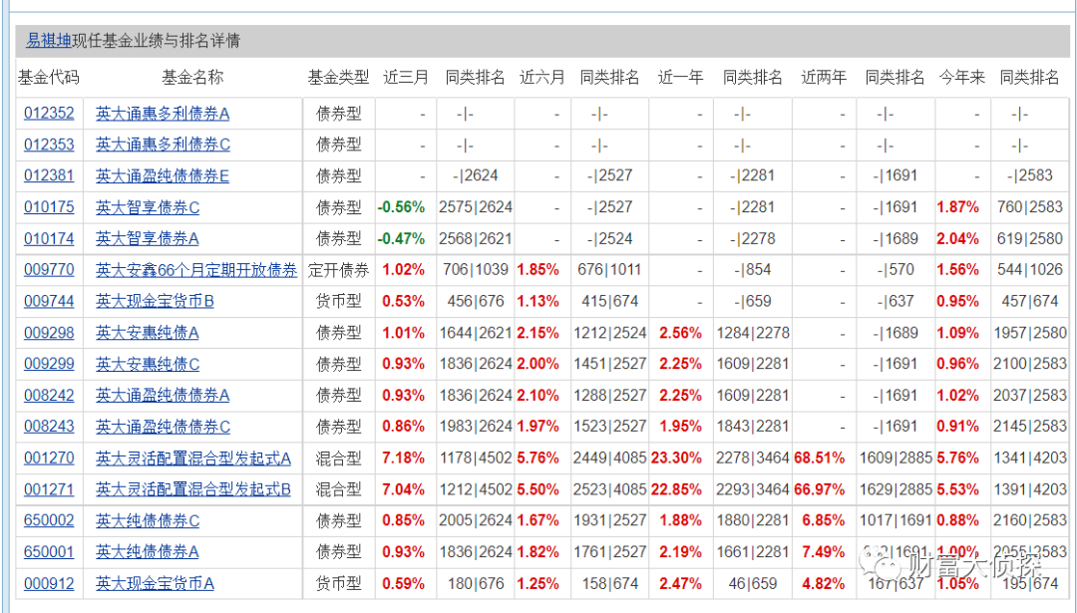Select the 6.85% two-year return cell
The height and width of the screenshot is (613, 1077).
[x=823, y=520]
